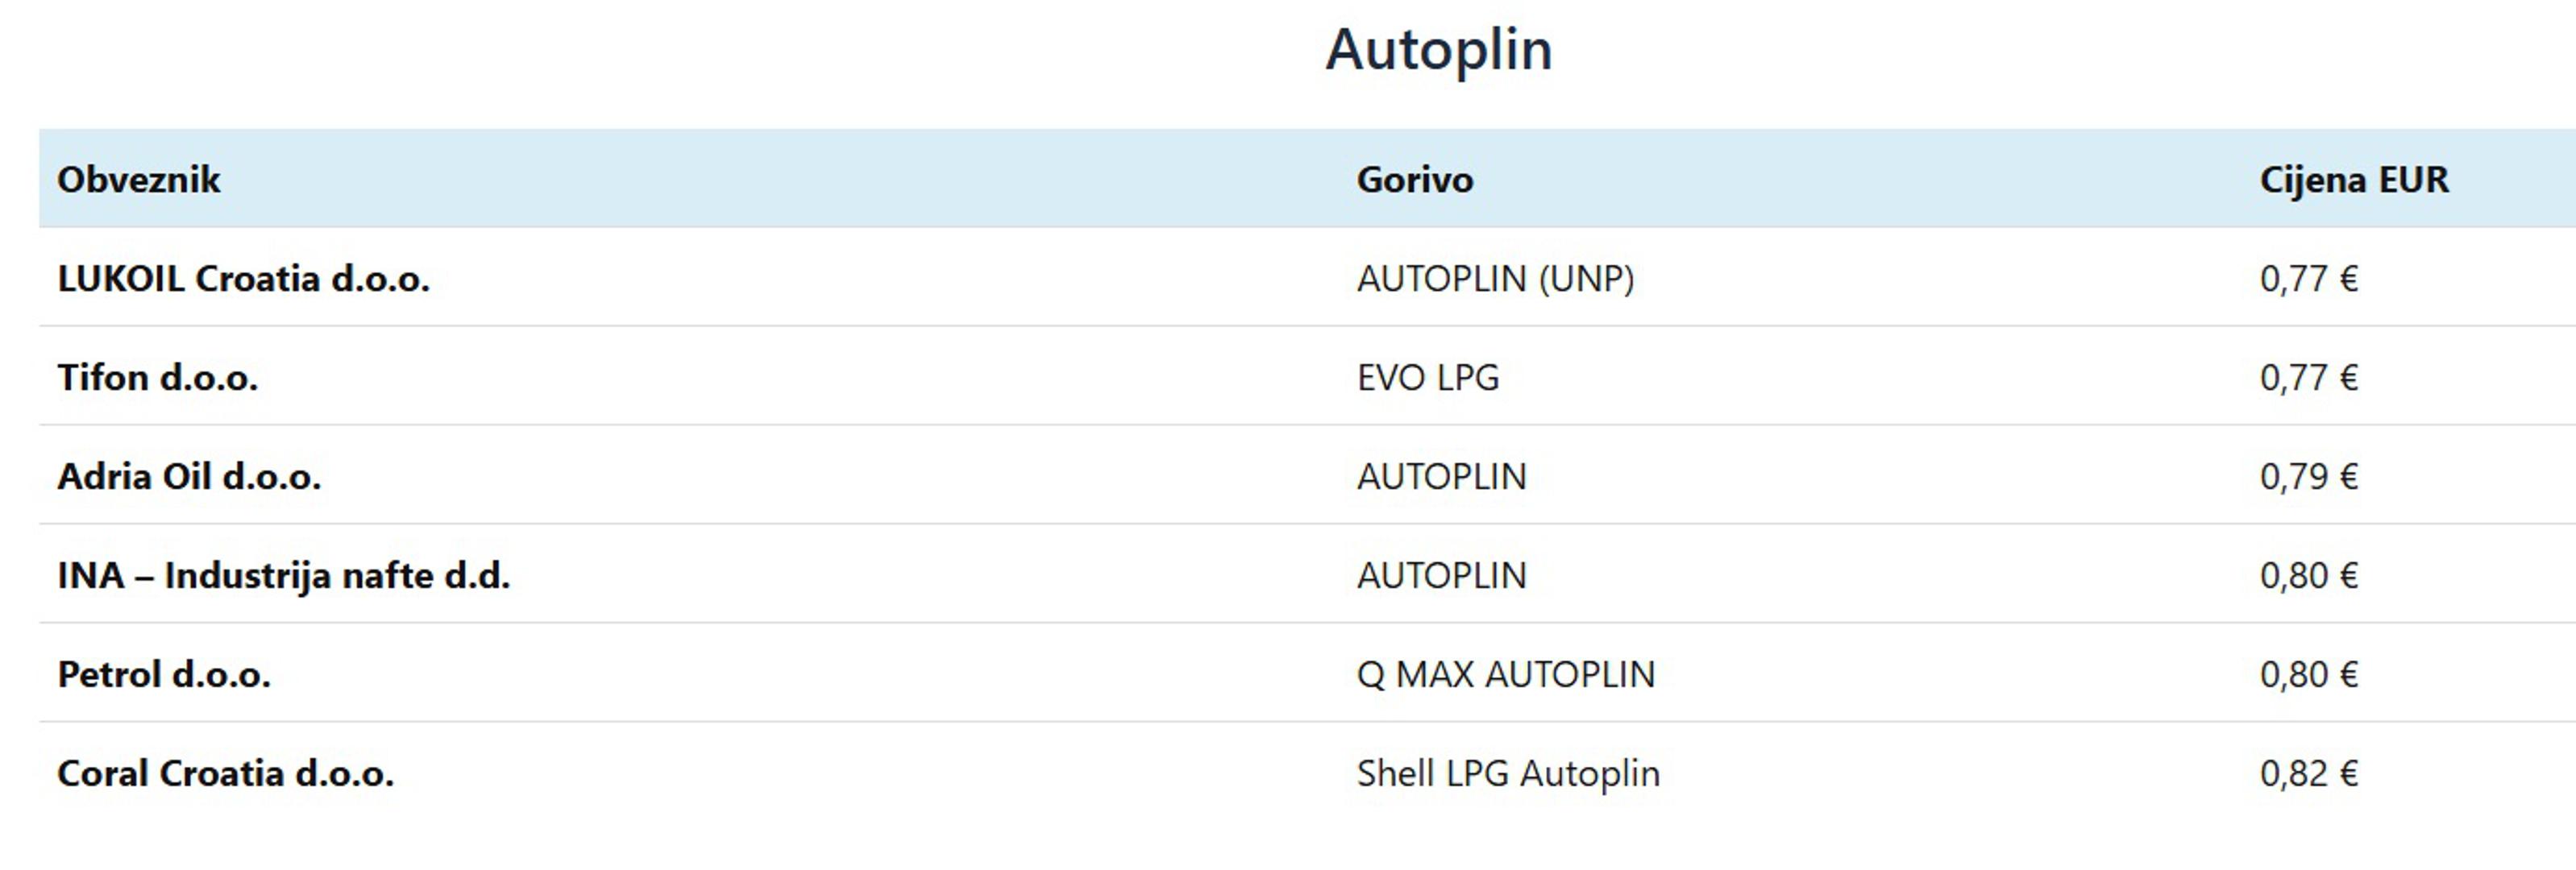This screenshot has width=2576, height=870.
Task: Click the Obveznik column header
Action: (139, 180)
